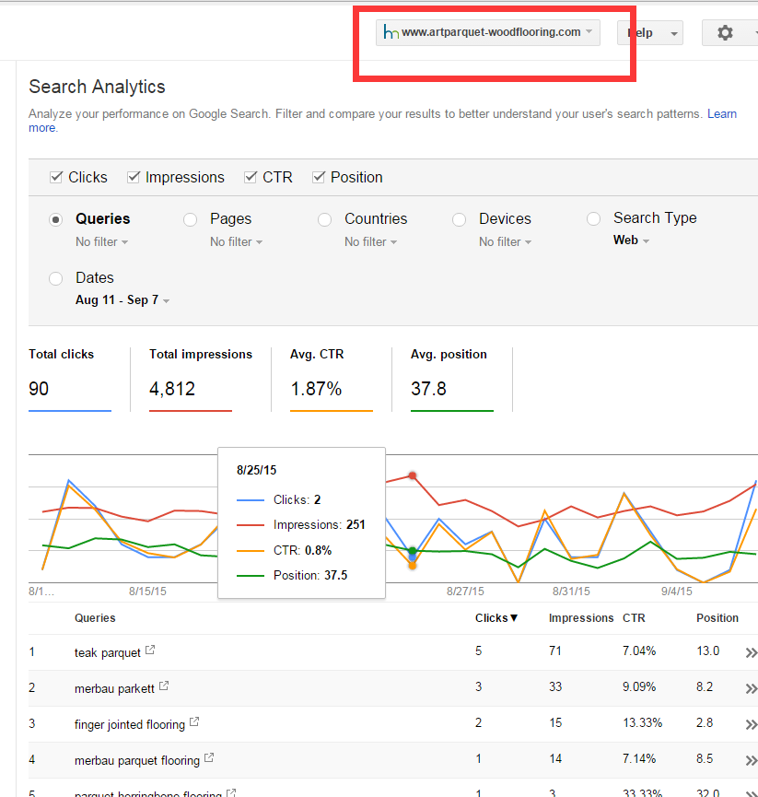Select the Search Type radio button
This screenshot has width=758, height=797.
click(593, 219)
